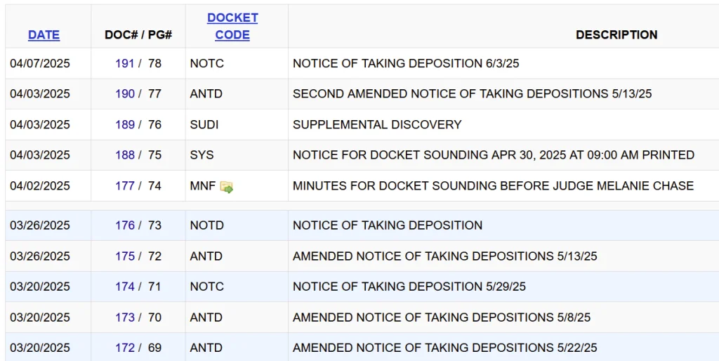Image resolution: width=719 pixels, height=361 pixels.
Task: Open document number 172
Action: 124,348
